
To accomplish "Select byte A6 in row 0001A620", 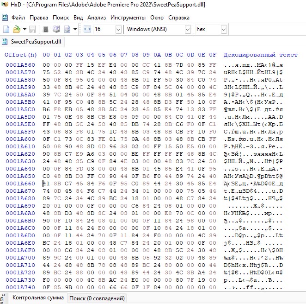I will (91, 154).
